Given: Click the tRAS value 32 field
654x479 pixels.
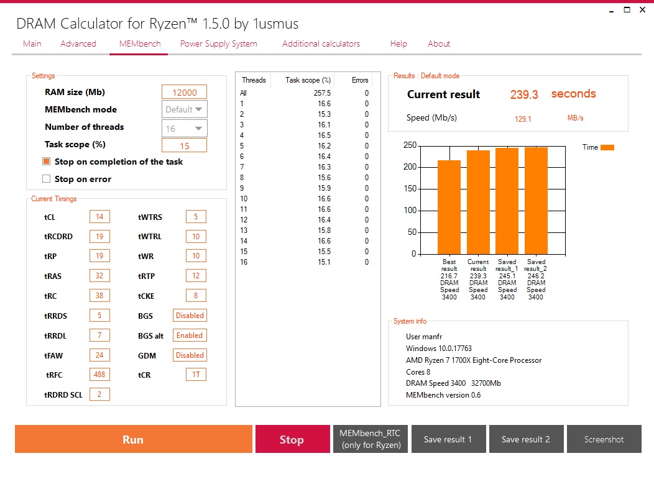Looking at the screenshot, I should [x=99, y=276].
